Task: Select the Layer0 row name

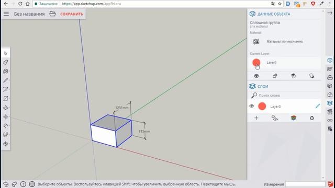Action: point(275,107)
